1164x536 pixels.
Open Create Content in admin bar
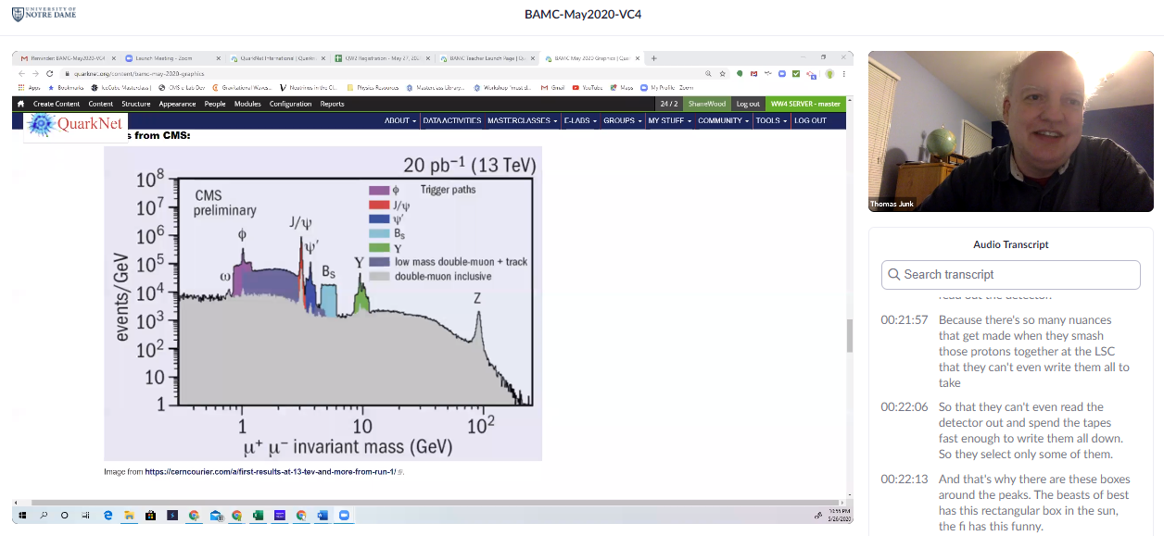57,104
